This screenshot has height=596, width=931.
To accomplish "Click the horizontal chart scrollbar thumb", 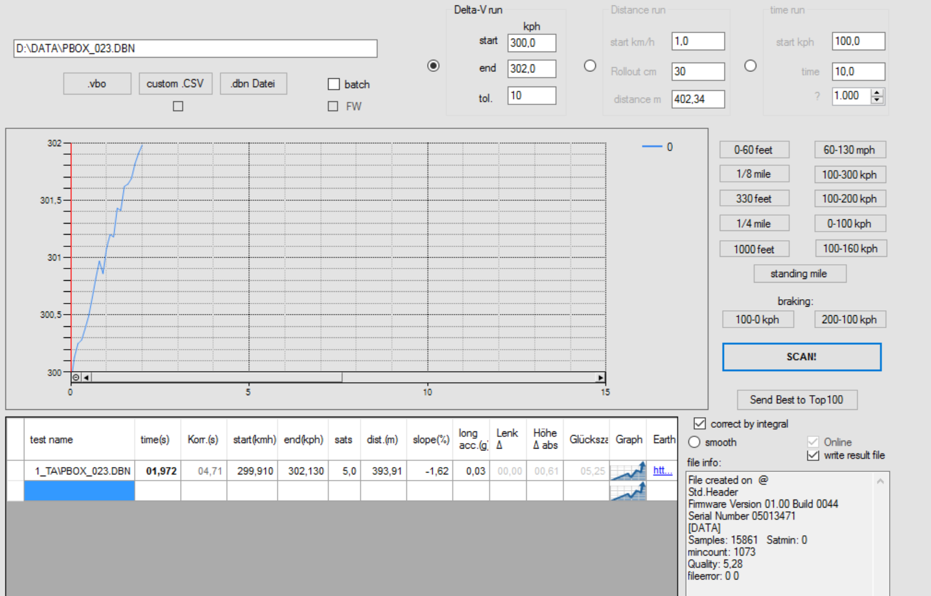I will point(215,377).
